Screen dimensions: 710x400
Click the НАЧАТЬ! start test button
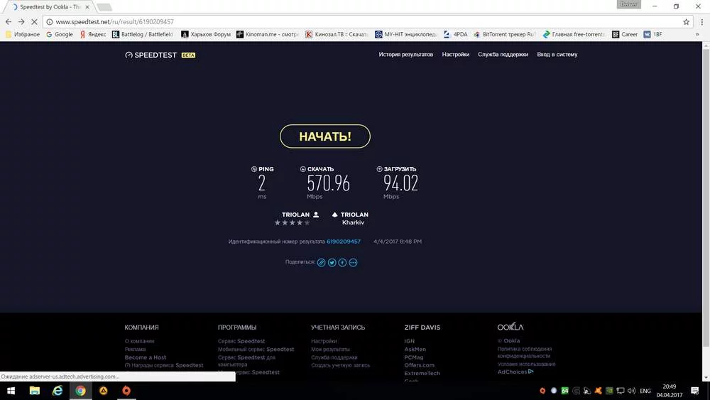click(324, 136)
